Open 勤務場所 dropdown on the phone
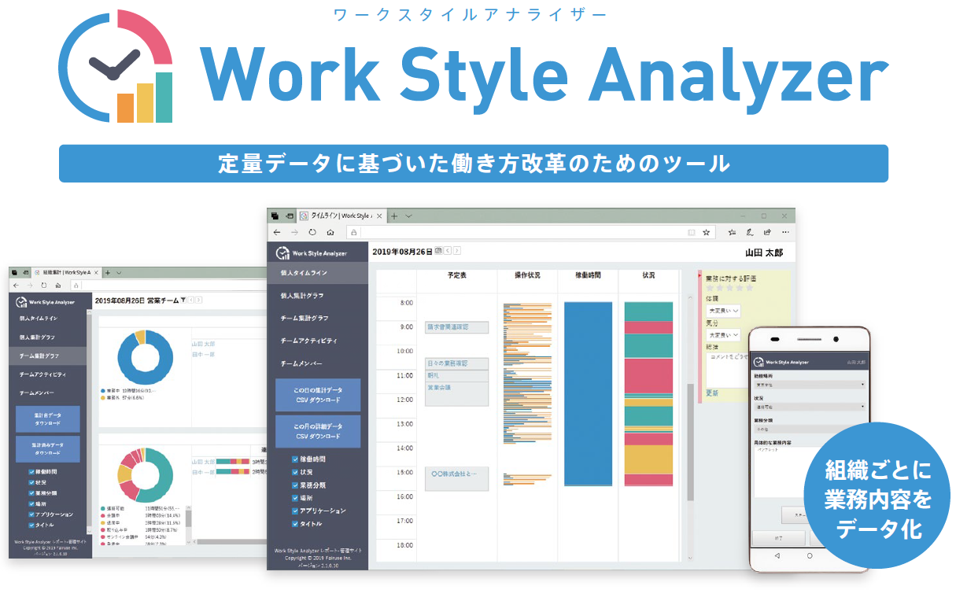 coord(810,385)
